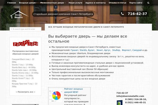
Task: Click the info@doorsmetallic.com email address
Action: click(130, 96)
